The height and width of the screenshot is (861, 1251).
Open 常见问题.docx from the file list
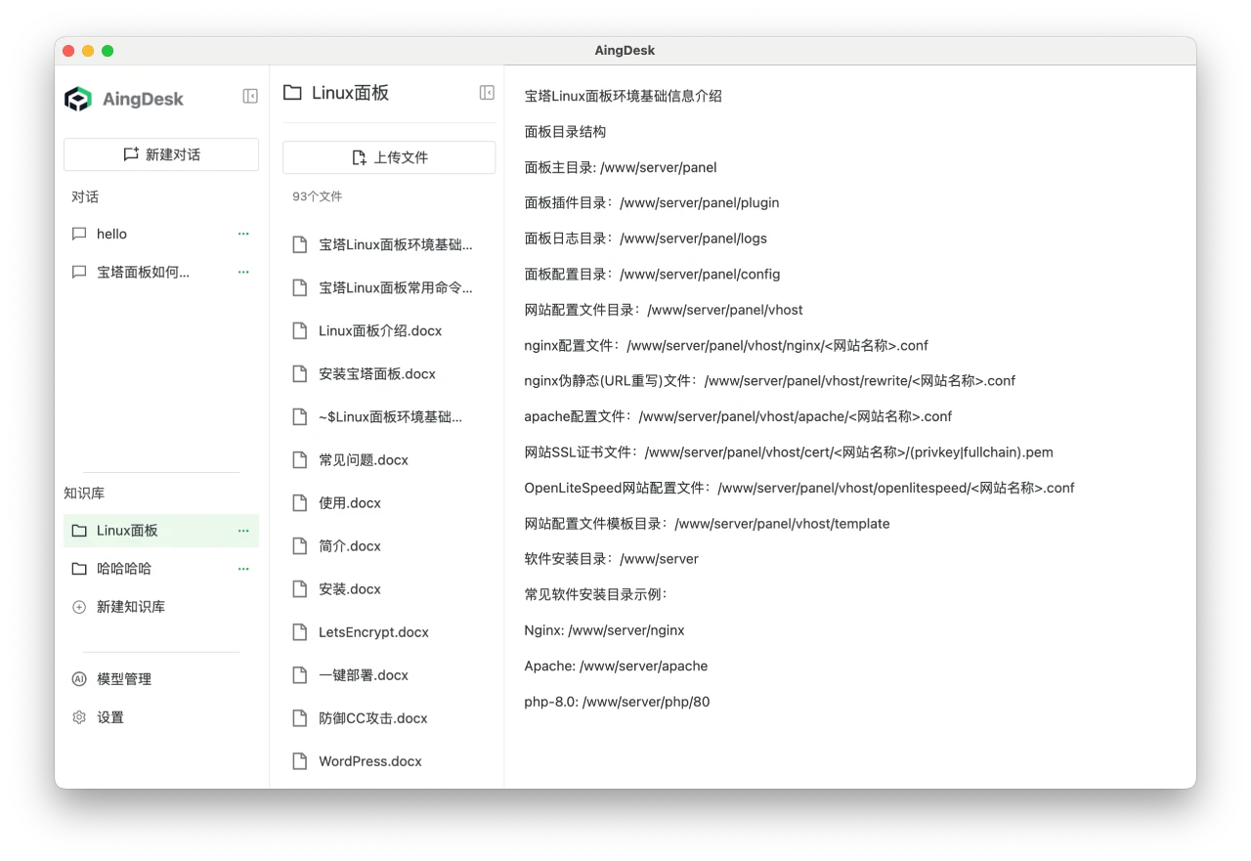pyautogui.click(x=365, y=459)
